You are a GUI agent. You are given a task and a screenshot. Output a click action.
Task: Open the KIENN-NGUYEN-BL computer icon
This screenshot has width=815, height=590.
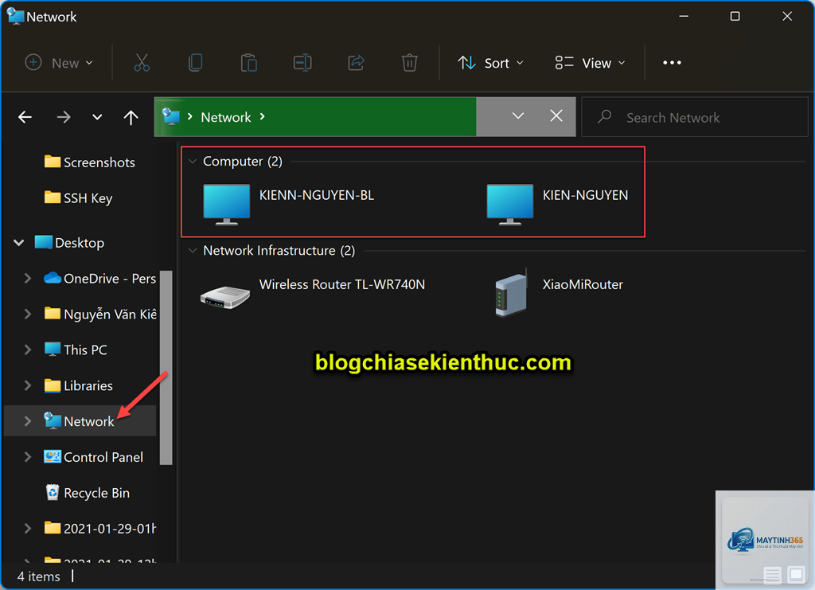tap(227, 205)
